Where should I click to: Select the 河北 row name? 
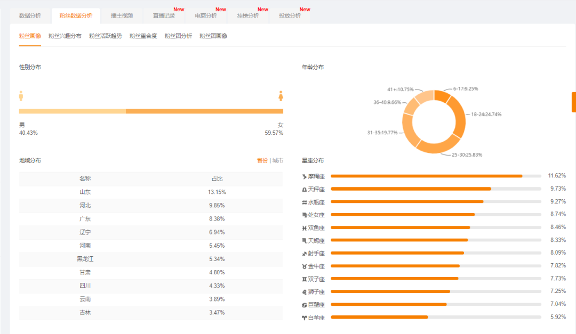(85, 206)
